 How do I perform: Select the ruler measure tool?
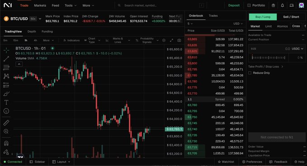(6, 122)
